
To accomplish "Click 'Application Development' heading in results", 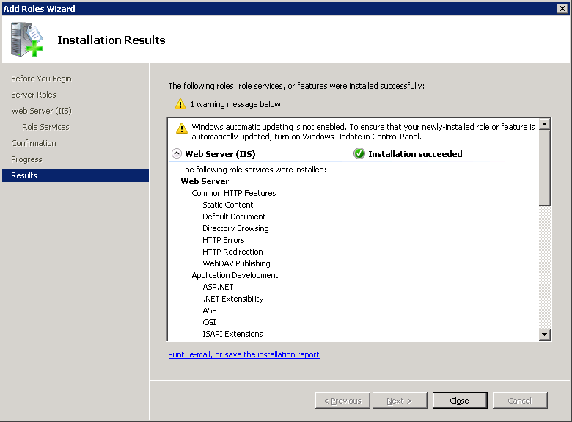I will click(235, 275).
